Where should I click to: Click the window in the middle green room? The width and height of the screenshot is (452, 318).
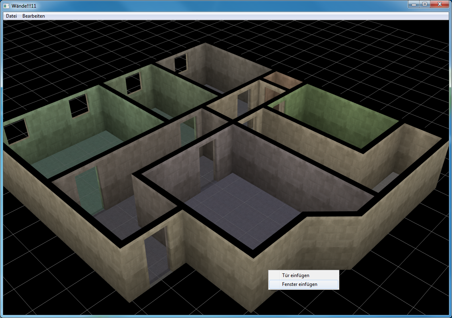coord(133,83)
